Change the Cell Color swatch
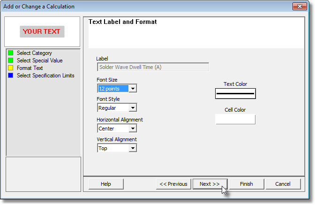The height and width of the screenshot is (205, 315). (x=235, y=119)
